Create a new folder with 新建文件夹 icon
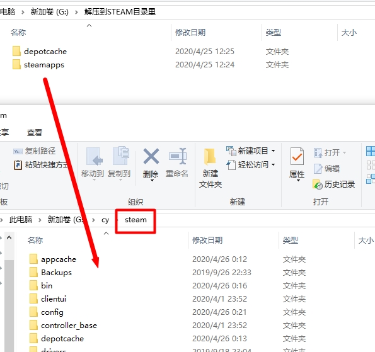Screen dimensions: 375x352 click(x=210, y=157)
